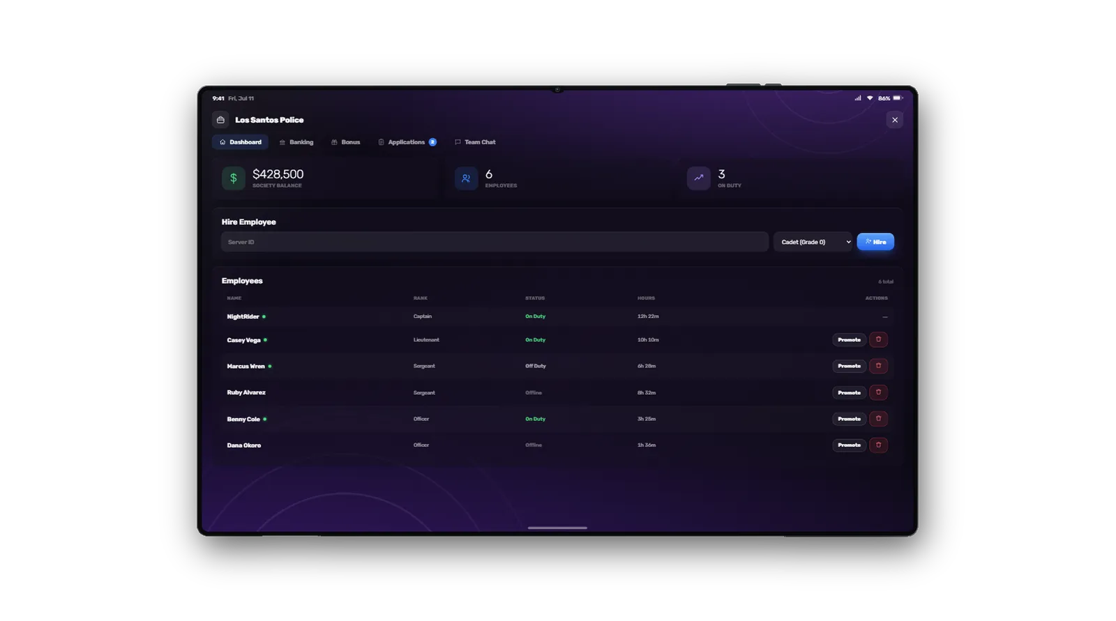
Task: Go to the Applications tab
Action: pyautogui.click(x=407, y=142)
